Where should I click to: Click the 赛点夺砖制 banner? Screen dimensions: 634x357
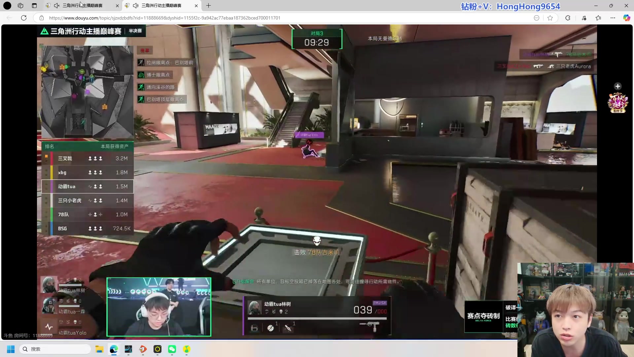[x=483, y=317]
